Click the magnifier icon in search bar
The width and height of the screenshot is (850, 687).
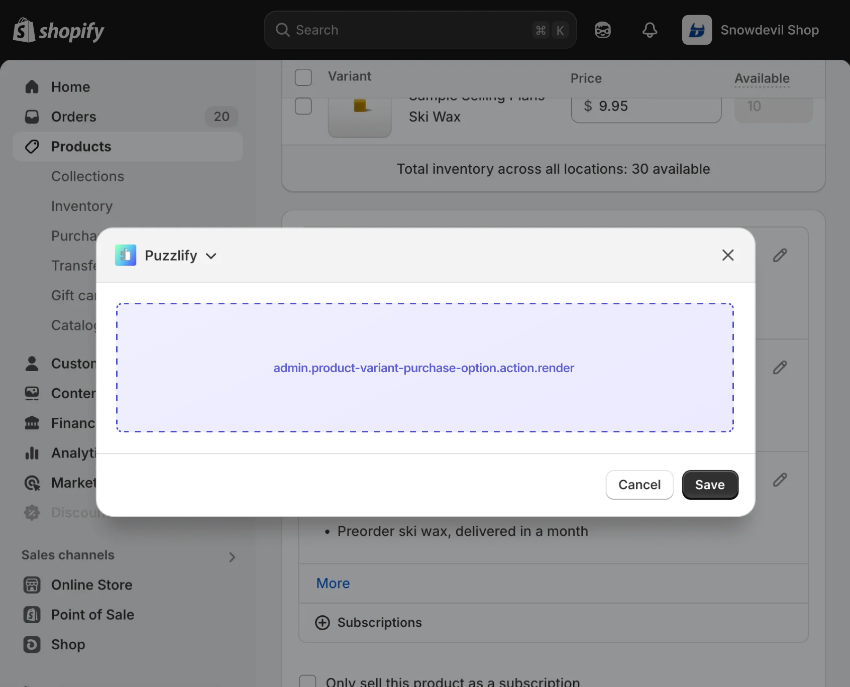(x=283, y=30)
